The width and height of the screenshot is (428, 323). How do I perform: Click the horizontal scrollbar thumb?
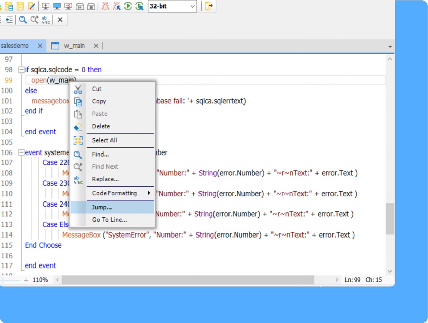point(188,280)
